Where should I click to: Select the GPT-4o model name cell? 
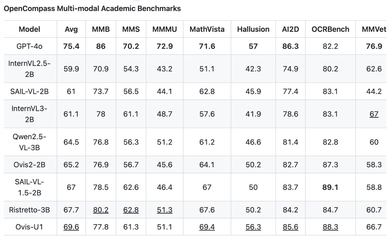point(29,46)
